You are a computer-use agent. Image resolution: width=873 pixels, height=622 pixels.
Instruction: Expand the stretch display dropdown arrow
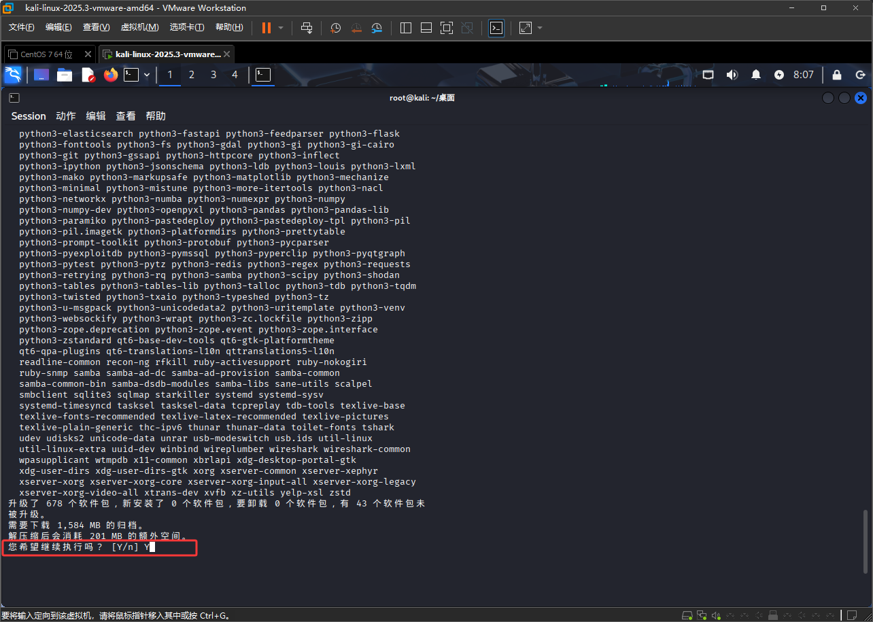click(x=540, y=28)
